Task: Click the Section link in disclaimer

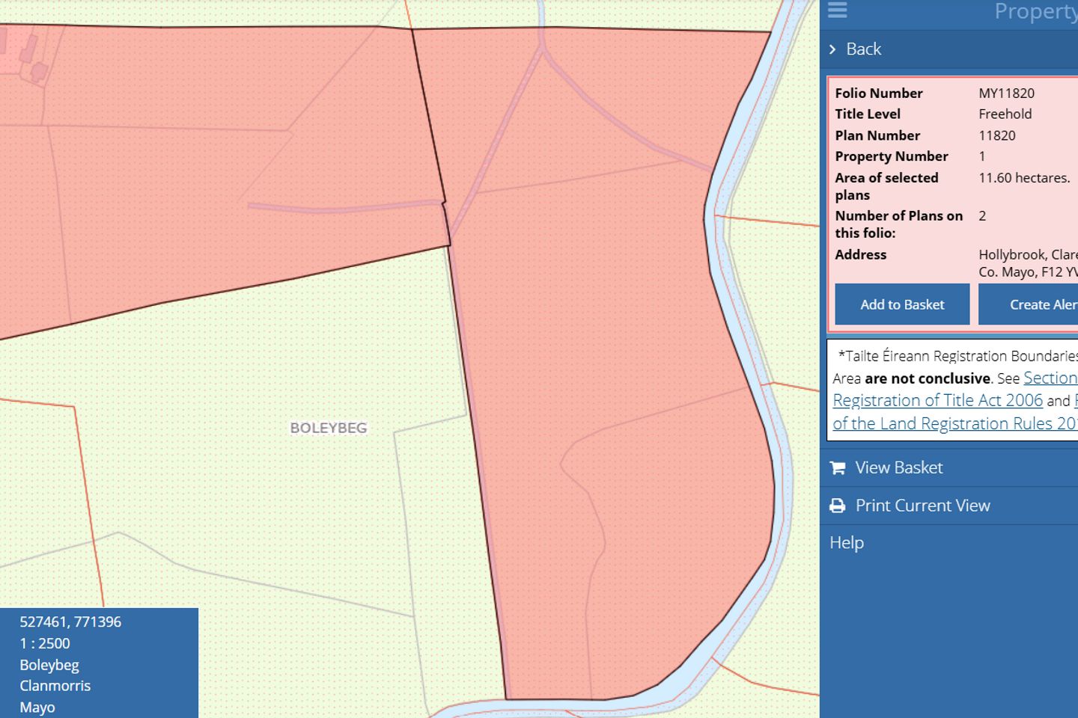Action: click(1050, 378)
